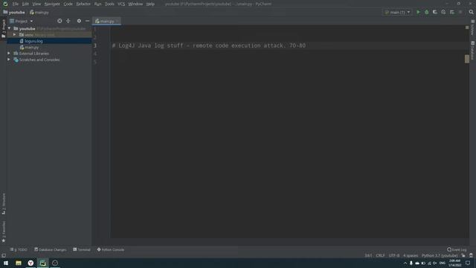Open the Favorites tool window stripe button
This screenshot has height=268, width=476.
pos(4,232)
